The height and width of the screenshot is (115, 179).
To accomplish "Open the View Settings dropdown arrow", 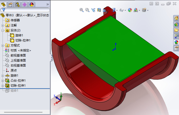I will pos(148,10).
